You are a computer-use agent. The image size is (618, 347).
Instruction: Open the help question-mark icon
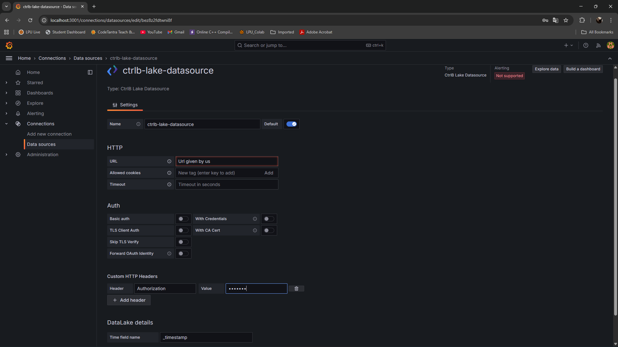coord(586,45)
